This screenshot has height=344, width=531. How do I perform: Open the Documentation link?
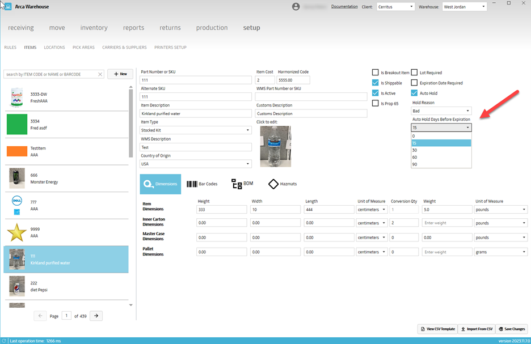point(344,7)
